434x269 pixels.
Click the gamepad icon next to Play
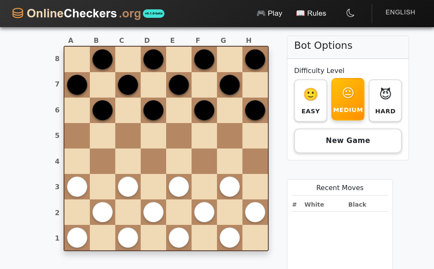(260, 13)
